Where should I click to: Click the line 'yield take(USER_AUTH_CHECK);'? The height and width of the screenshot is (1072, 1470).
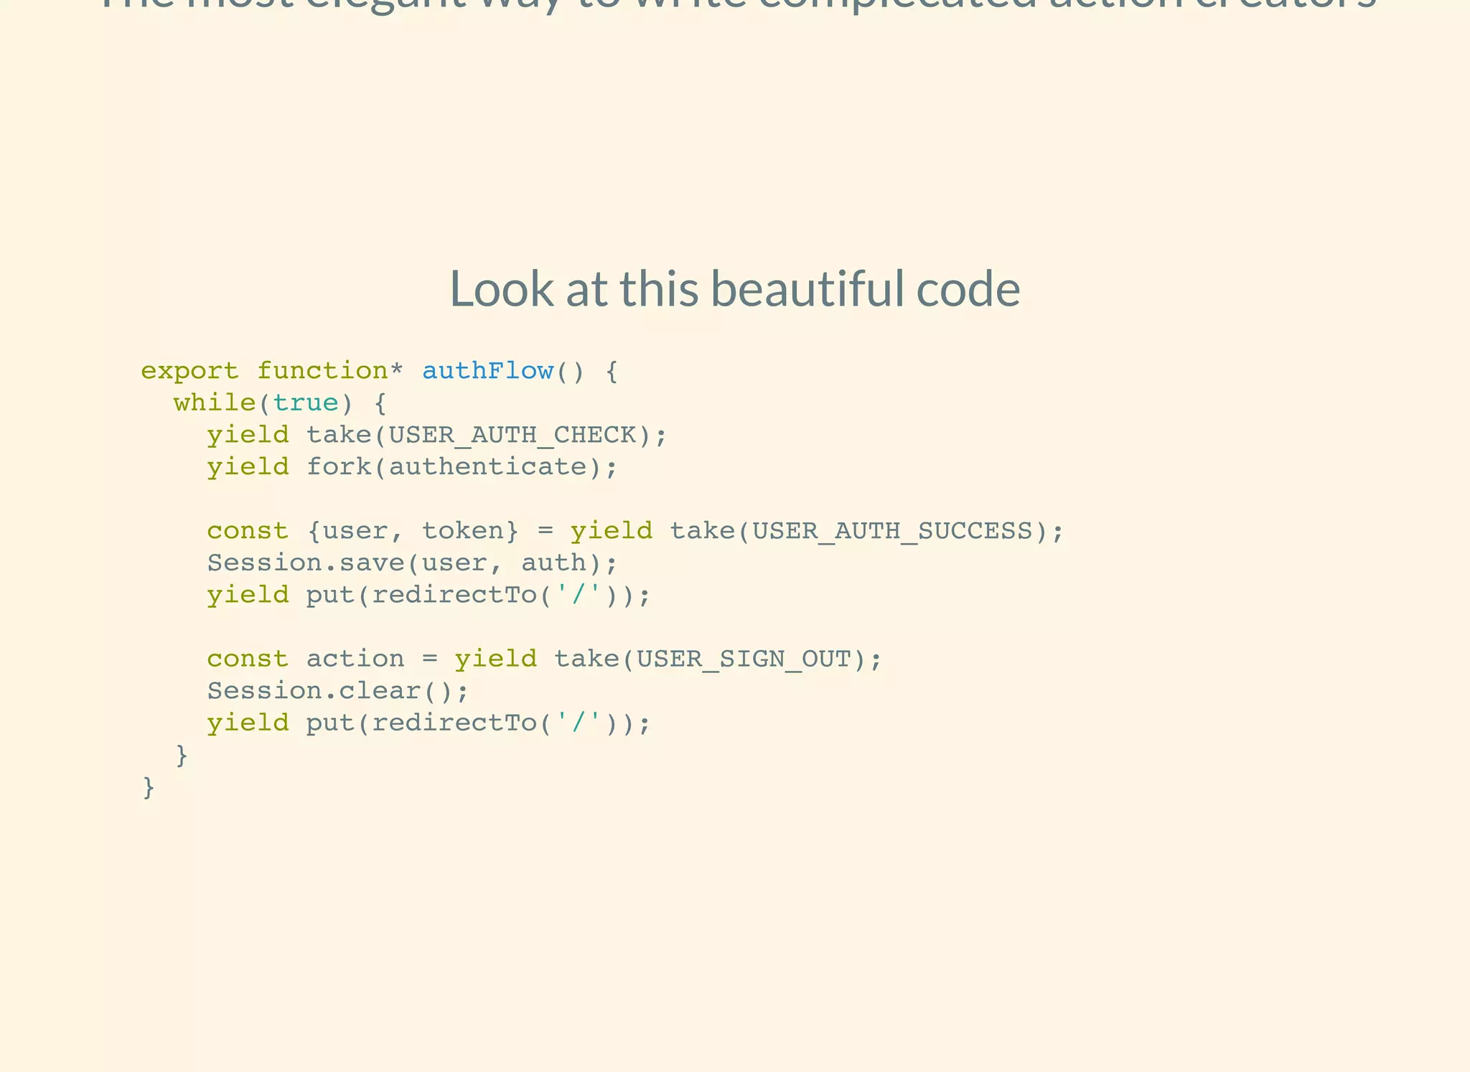437,435
